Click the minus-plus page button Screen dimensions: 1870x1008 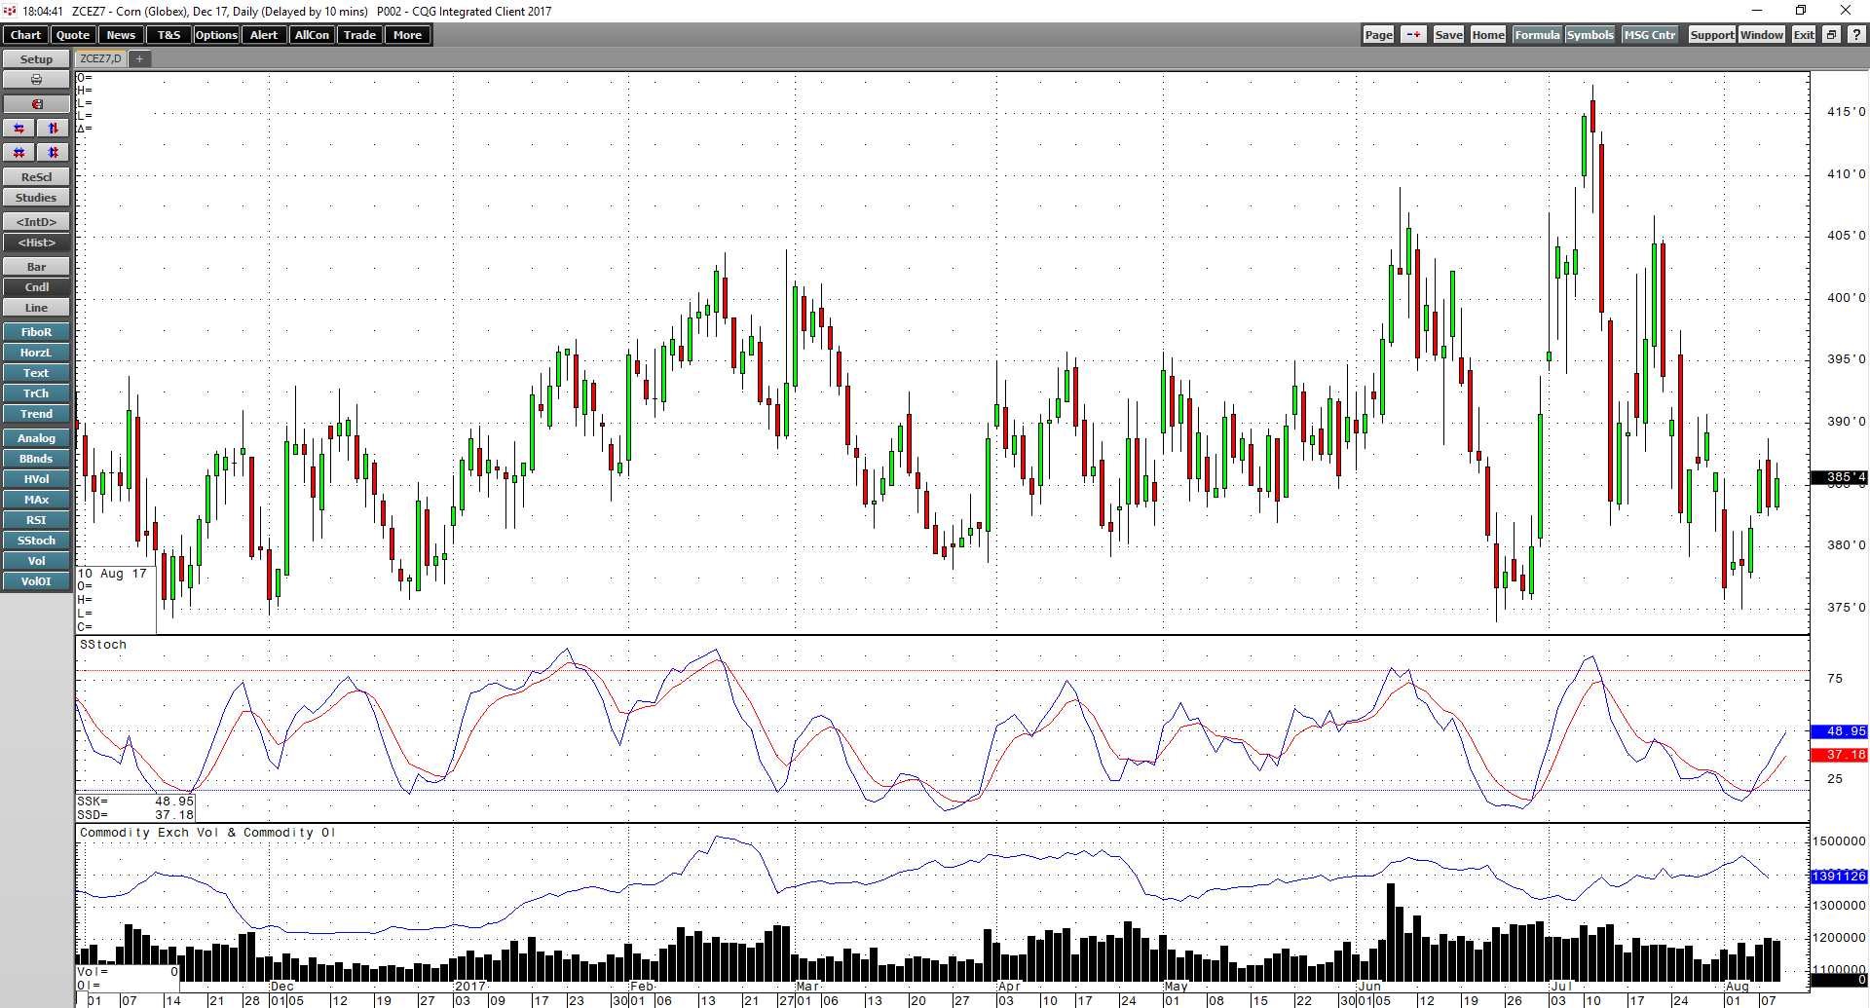pyautogui.click(x=1413, y=35)
